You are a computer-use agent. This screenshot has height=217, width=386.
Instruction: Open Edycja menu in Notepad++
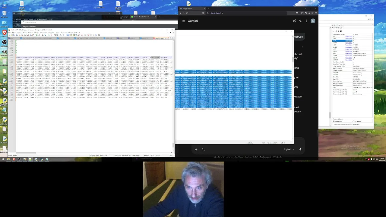click(x=14, y=33)
